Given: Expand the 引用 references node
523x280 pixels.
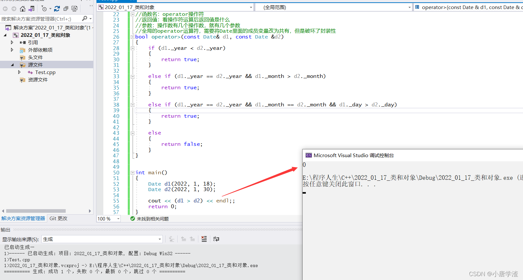Looking at the screenshot, I should pos(12,42).
